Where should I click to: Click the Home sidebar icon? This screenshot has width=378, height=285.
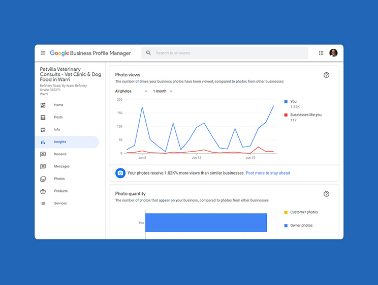(x=43, y=105)
